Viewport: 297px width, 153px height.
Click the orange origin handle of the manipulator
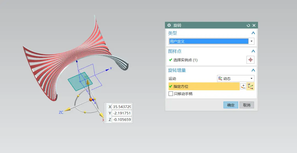(x=91, y=100)
